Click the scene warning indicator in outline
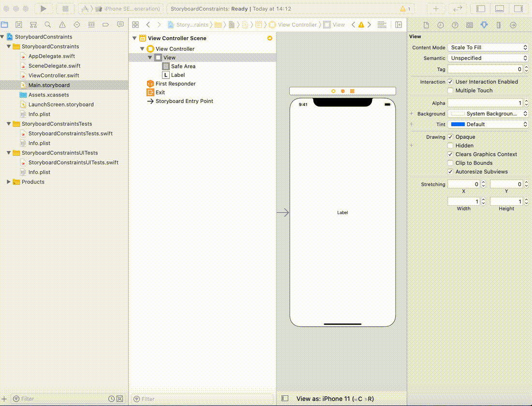This screenshot has height=406, width=532. [x=270, y=38]
